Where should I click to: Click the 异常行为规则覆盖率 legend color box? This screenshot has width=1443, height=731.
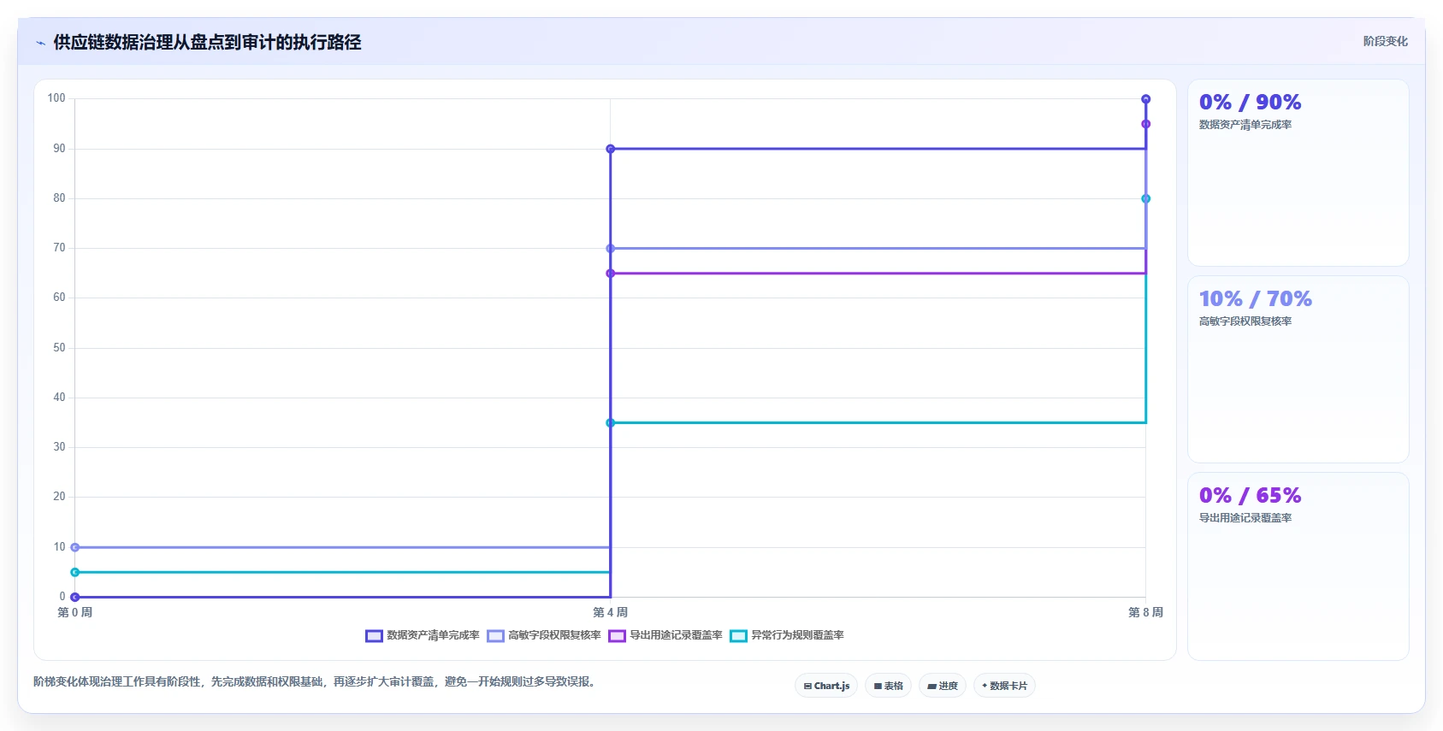738,635
